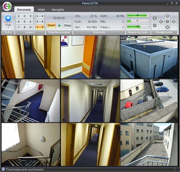
Task: Select the parked blue car camera feed
Action: pos(149,101)
